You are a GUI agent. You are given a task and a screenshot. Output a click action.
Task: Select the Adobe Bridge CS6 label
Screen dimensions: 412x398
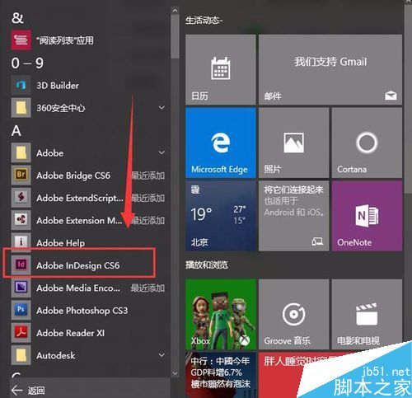[x=73, y=176]
